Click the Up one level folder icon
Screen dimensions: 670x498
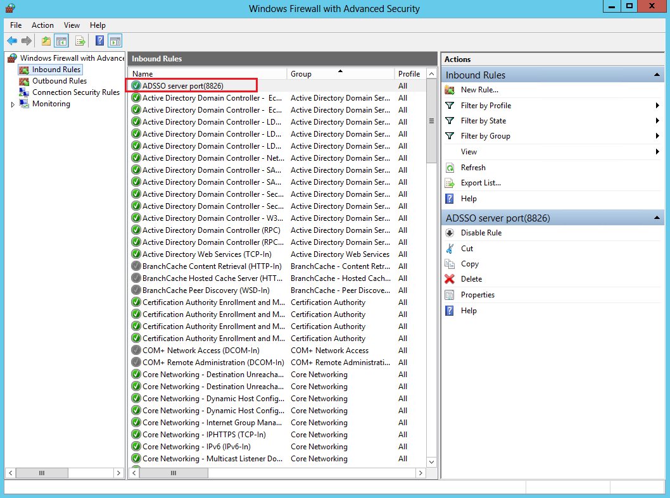tap(46, 41)
